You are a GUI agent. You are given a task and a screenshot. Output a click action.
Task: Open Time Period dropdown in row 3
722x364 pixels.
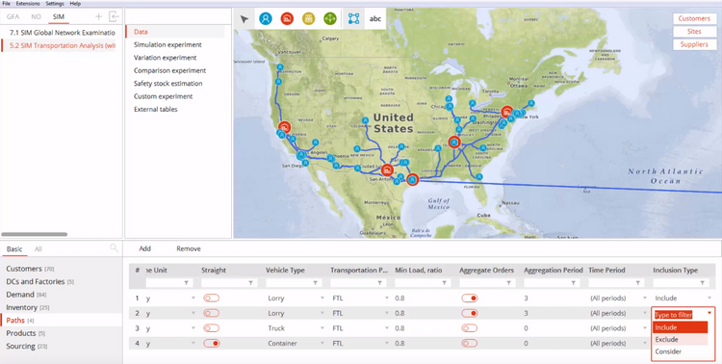[645, 328]
